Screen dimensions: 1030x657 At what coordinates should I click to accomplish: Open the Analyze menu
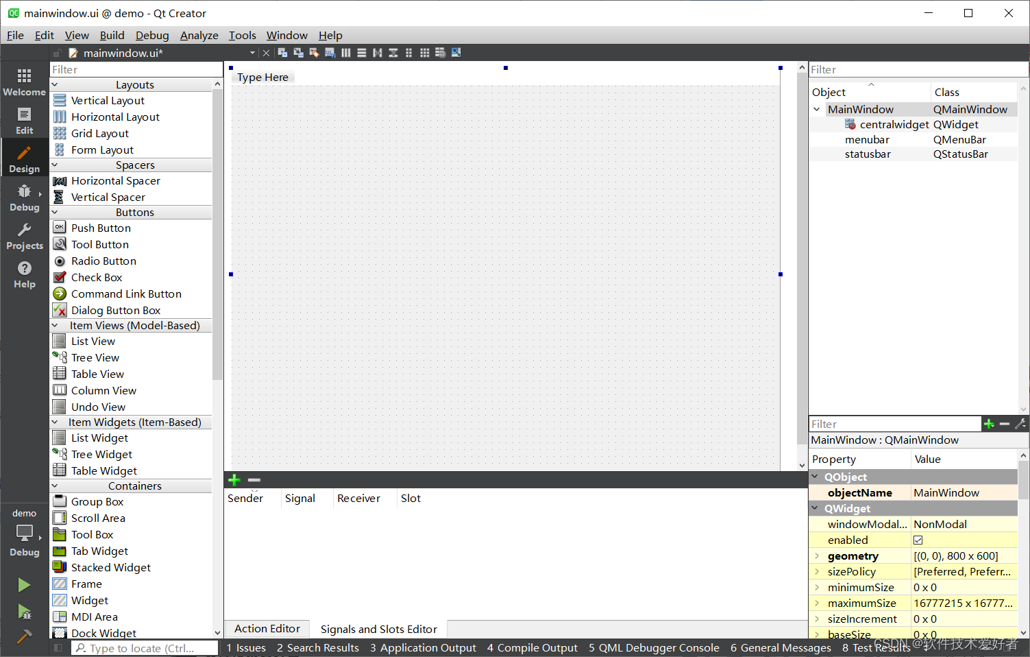point(199,36)
